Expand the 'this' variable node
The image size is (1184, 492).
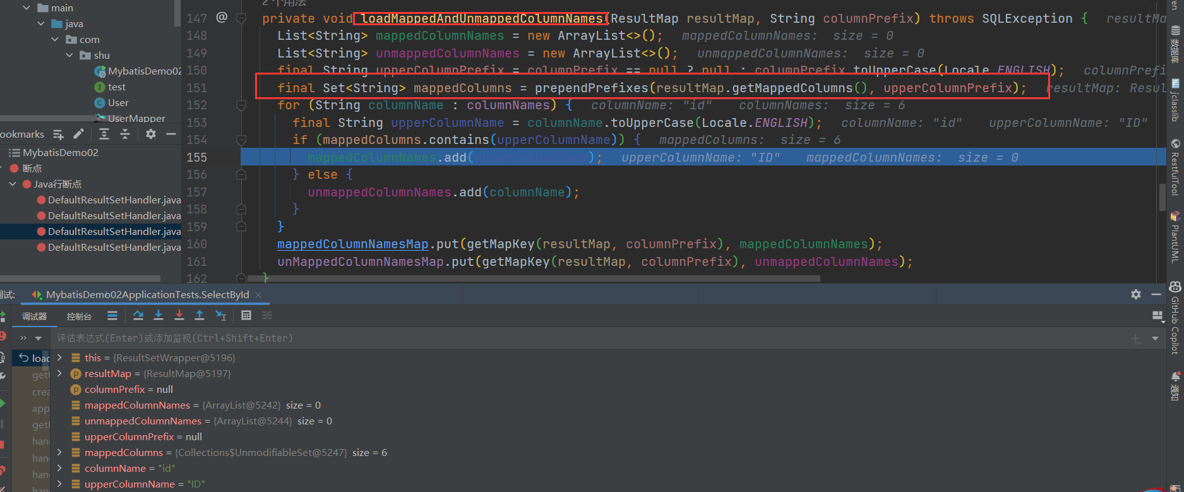(x=60, y=357)
